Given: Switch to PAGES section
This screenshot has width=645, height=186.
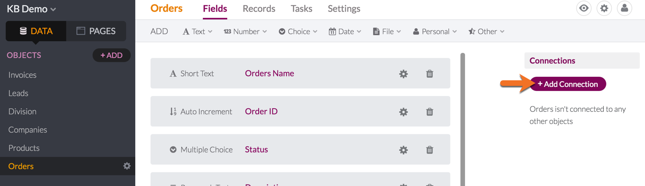Looking at the screenshot, I should 96,31.
